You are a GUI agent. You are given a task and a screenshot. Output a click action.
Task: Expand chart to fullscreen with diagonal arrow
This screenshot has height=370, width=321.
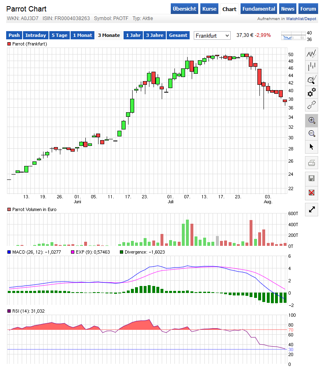click(x=311, y=209)
